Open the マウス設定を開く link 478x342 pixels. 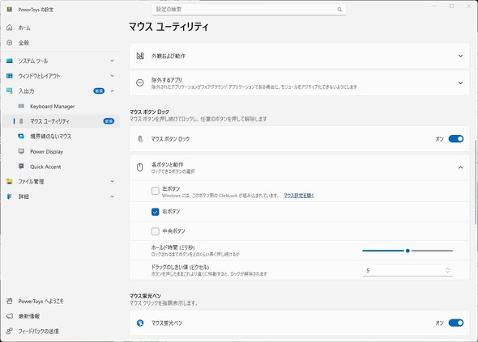tap(299, 196)
